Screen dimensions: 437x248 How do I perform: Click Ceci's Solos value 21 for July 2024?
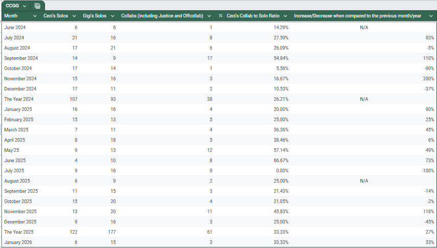coord(75,38)
